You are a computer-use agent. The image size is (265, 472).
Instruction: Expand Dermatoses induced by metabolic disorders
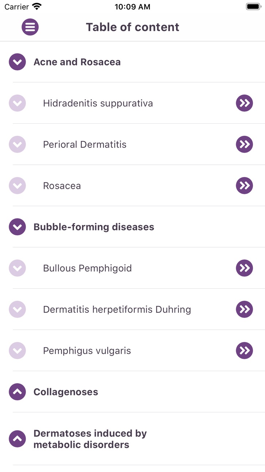pos(17,439)
